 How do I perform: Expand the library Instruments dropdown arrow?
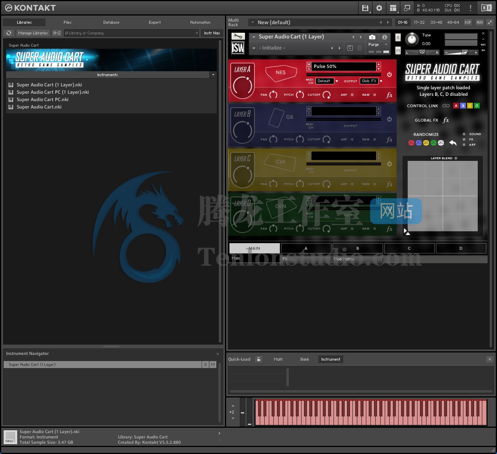coord(213,75)
